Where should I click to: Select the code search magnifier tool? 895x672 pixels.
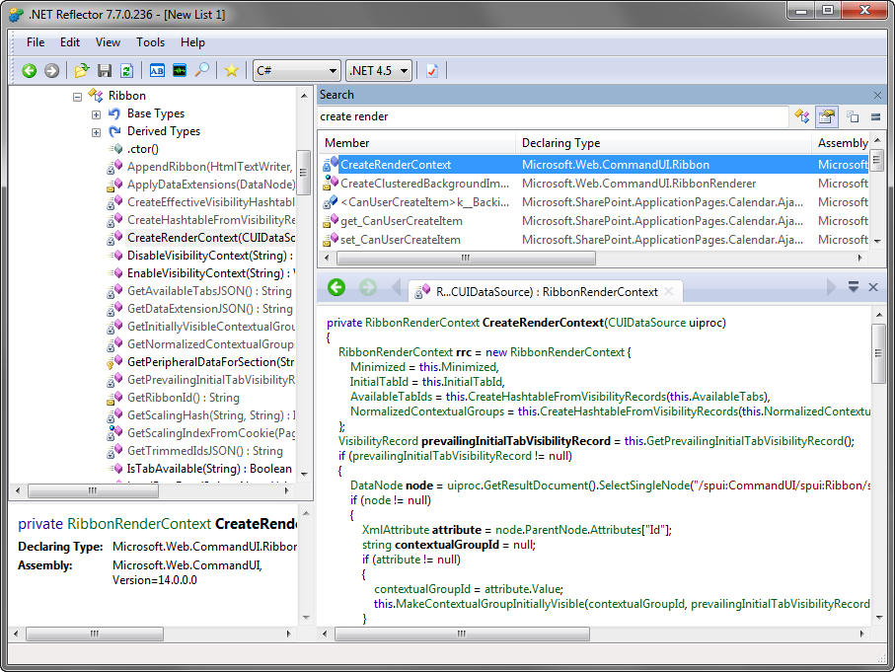click(x=200, y=70)
